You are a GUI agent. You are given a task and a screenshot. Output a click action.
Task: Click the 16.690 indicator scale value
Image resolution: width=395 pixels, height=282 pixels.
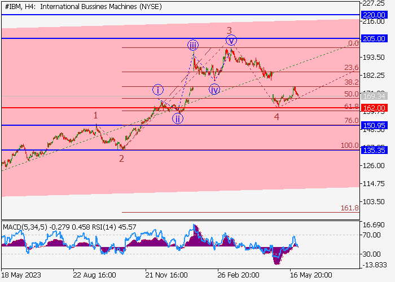pyautogui.click(x=374, y=225)
